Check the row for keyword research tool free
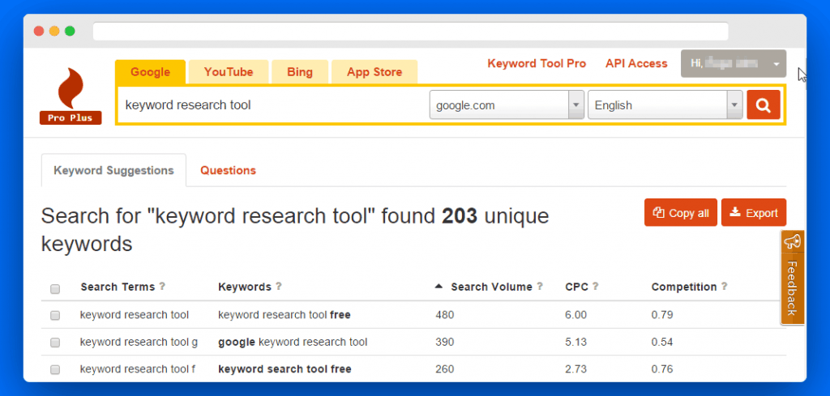This screenshot has width=830, height=396. click(x=55, y=316)
